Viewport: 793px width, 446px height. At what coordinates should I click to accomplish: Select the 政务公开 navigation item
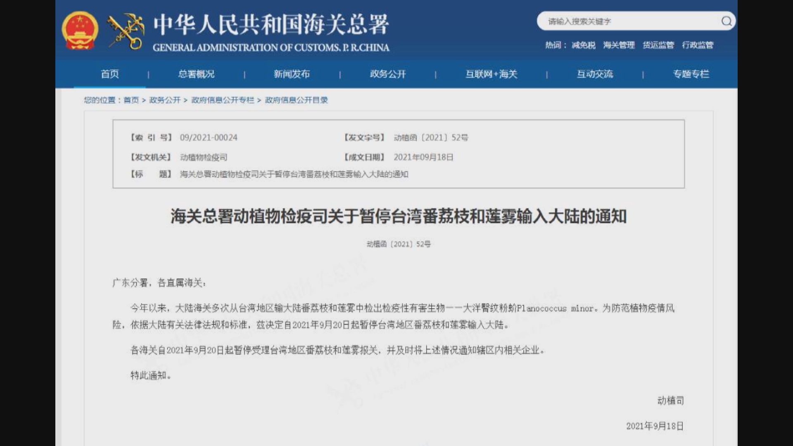pyautogui.click(x=386, y=74)
